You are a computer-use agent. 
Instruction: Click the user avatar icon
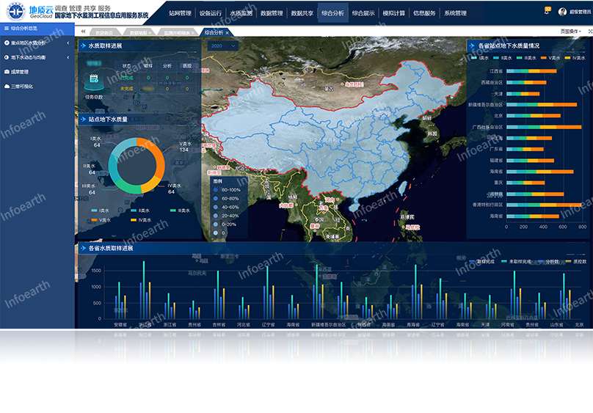pyautogui.click(x=562, y=12)
